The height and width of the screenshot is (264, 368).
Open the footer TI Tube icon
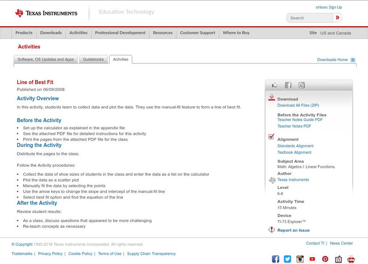(351, 259)
